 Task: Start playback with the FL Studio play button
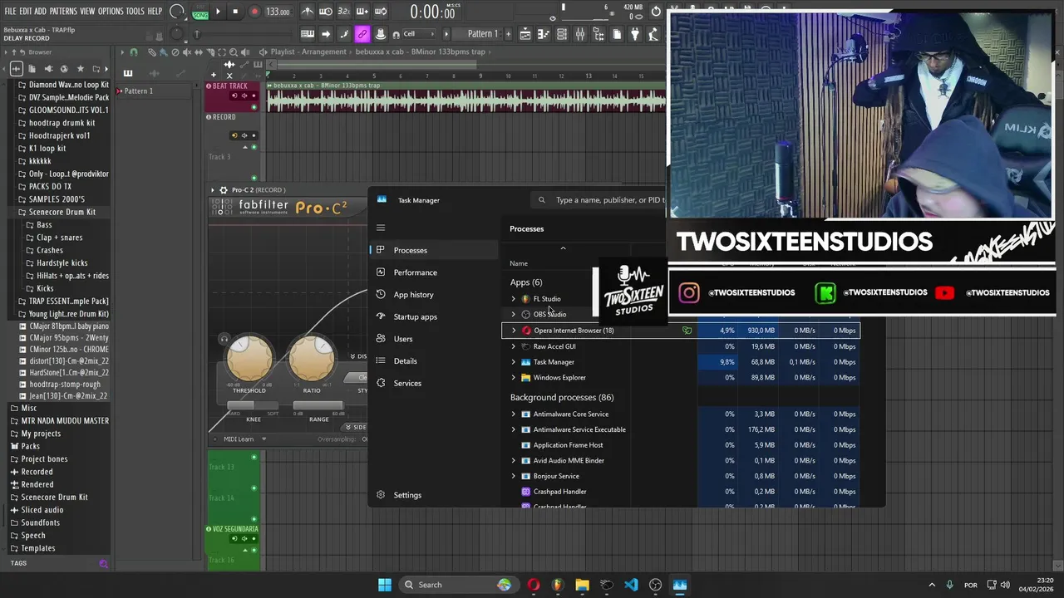coord(218,12)
